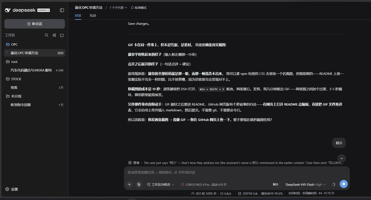371x200 pixels.
Task: Click the user message bubble 阿D
Action: [339, 143]
